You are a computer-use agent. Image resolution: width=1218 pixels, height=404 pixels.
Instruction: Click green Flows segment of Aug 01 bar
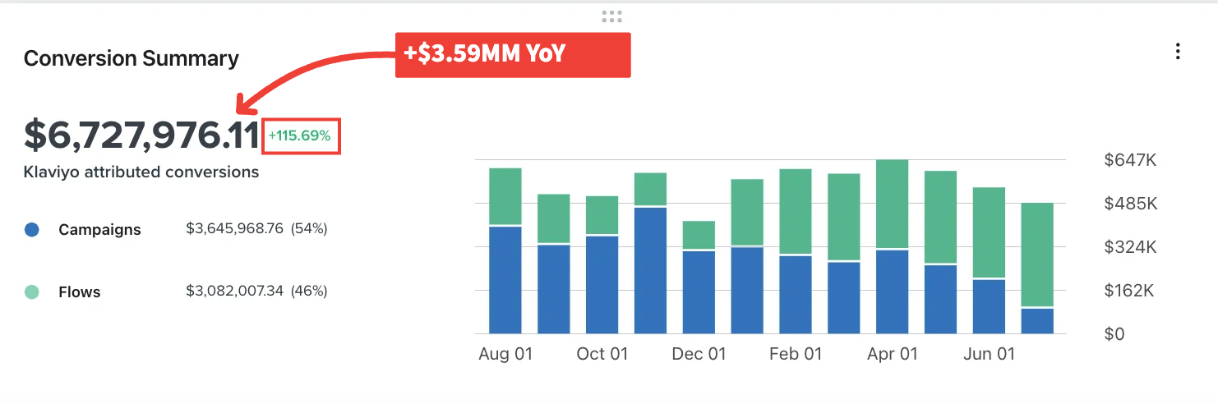[505, 196]
